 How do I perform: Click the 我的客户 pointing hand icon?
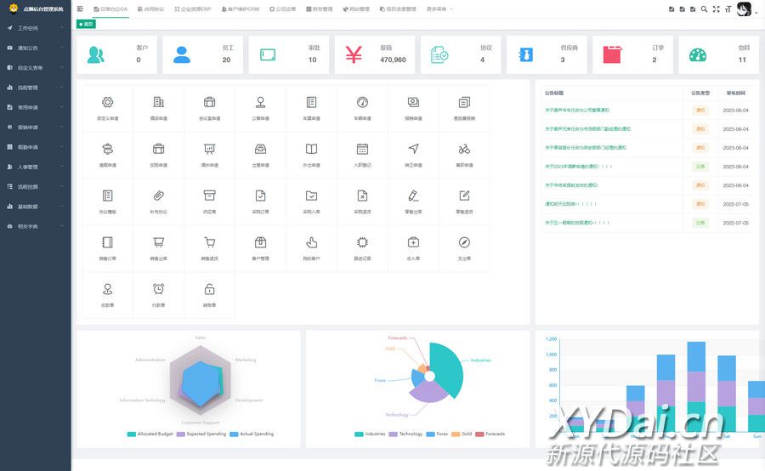(x=311, y=242)
